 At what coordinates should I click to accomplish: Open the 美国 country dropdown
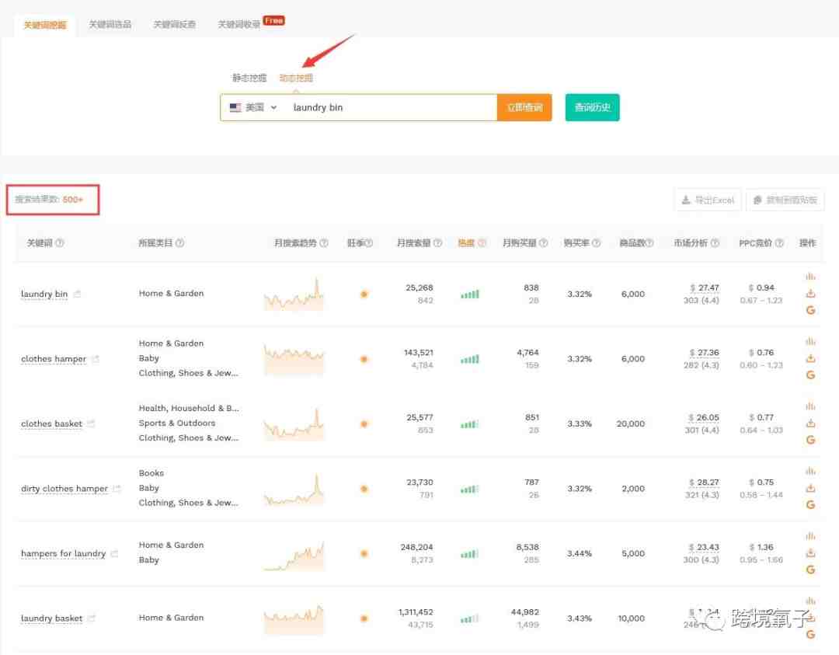[253, 108]
